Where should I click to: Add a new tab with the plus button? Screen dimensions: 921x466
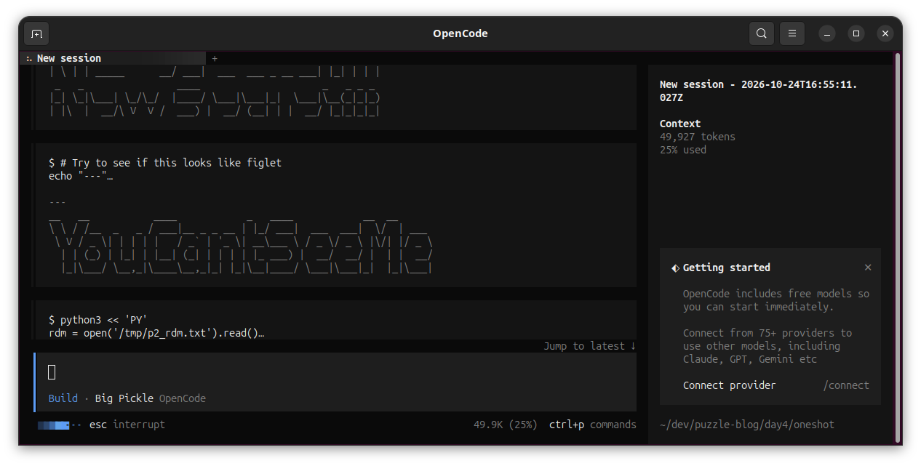point(215,58)
